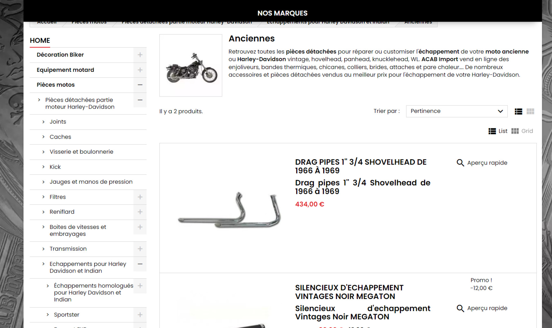Open the Joints subcategory
552x328 pixels.
(58, 122)
